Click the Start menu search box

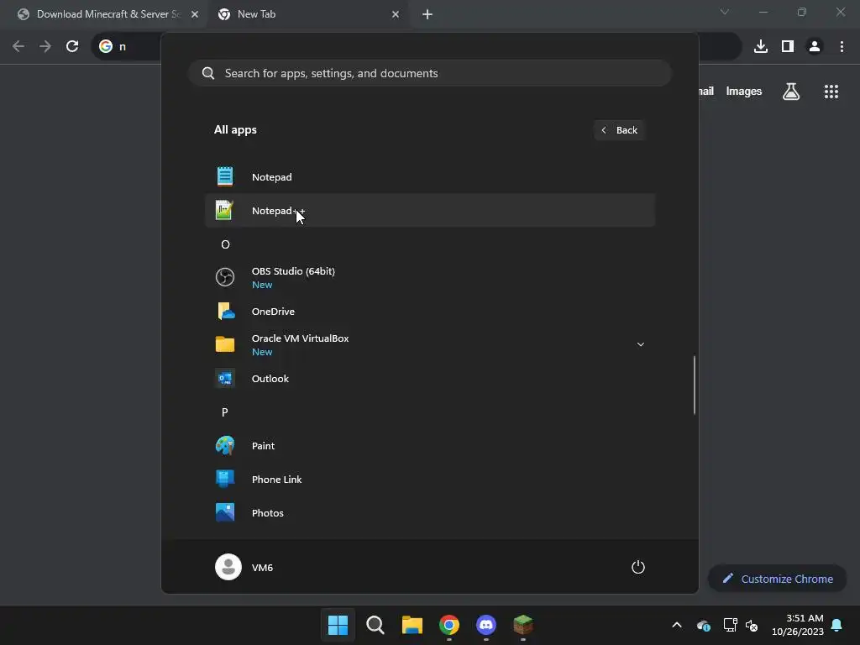point(430,74)
